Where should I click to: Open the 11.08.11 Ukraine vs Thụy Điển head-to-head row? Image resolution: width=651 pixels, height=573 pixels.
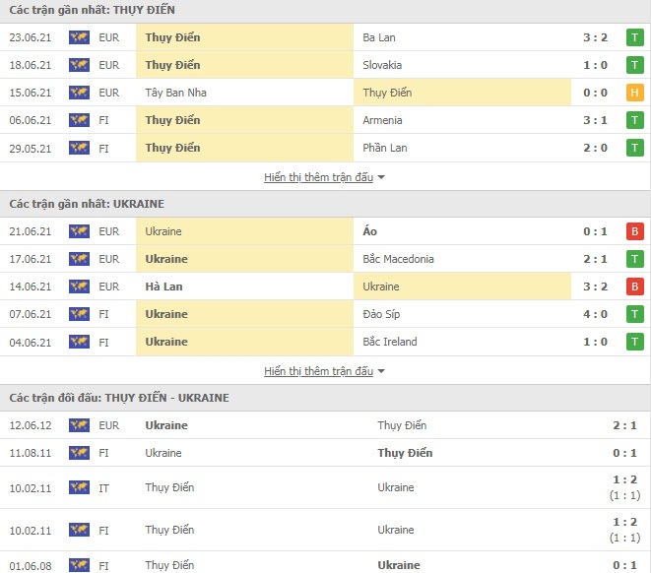[x=325, y=453]
